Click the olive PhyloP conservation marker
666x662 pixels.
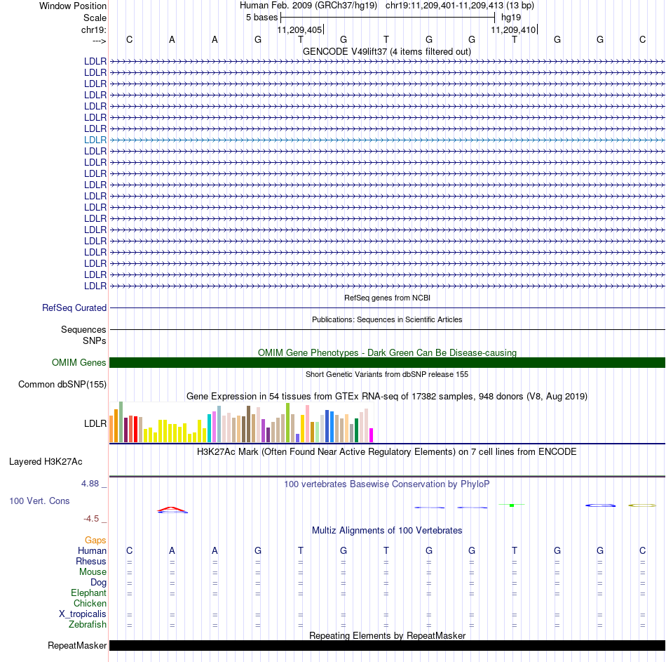click(642, 505)
